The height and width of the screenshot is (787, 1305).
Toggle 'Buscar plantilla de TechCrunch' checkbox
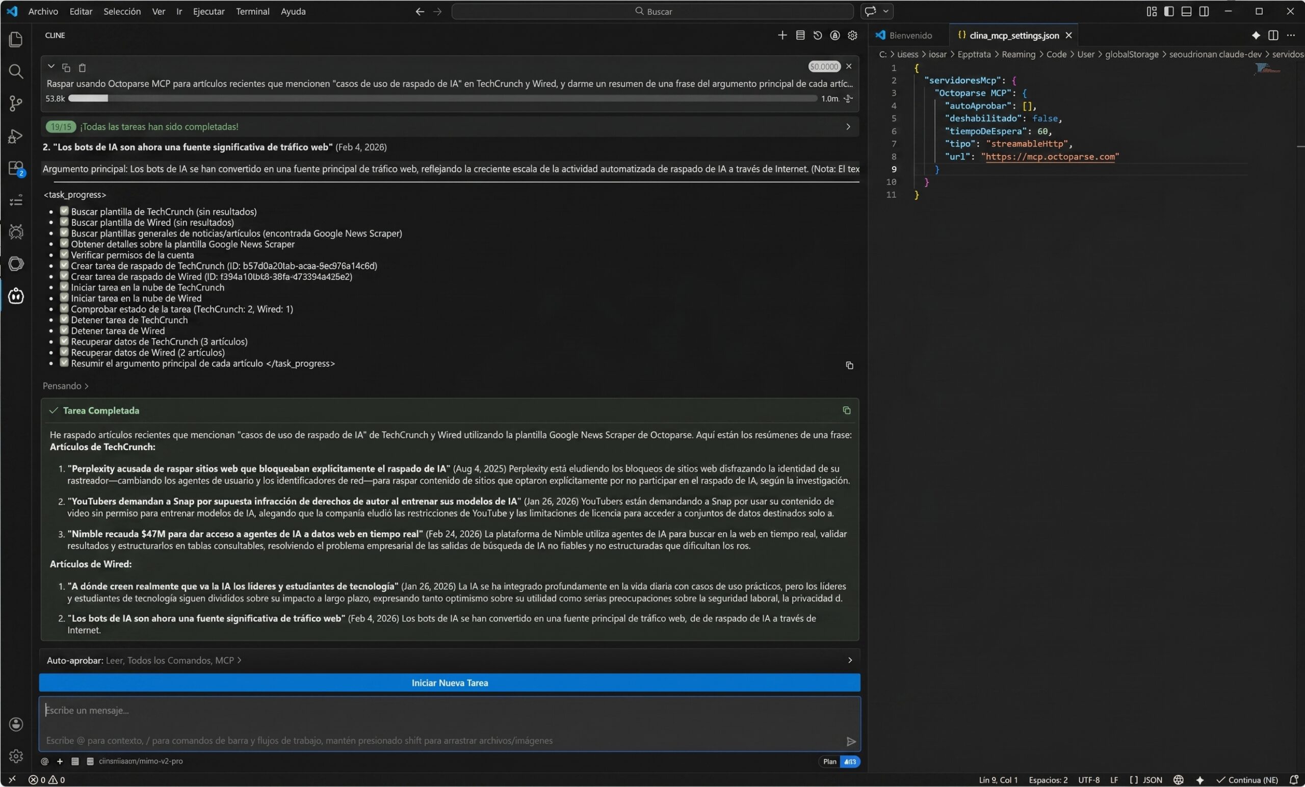click(64, 211)
